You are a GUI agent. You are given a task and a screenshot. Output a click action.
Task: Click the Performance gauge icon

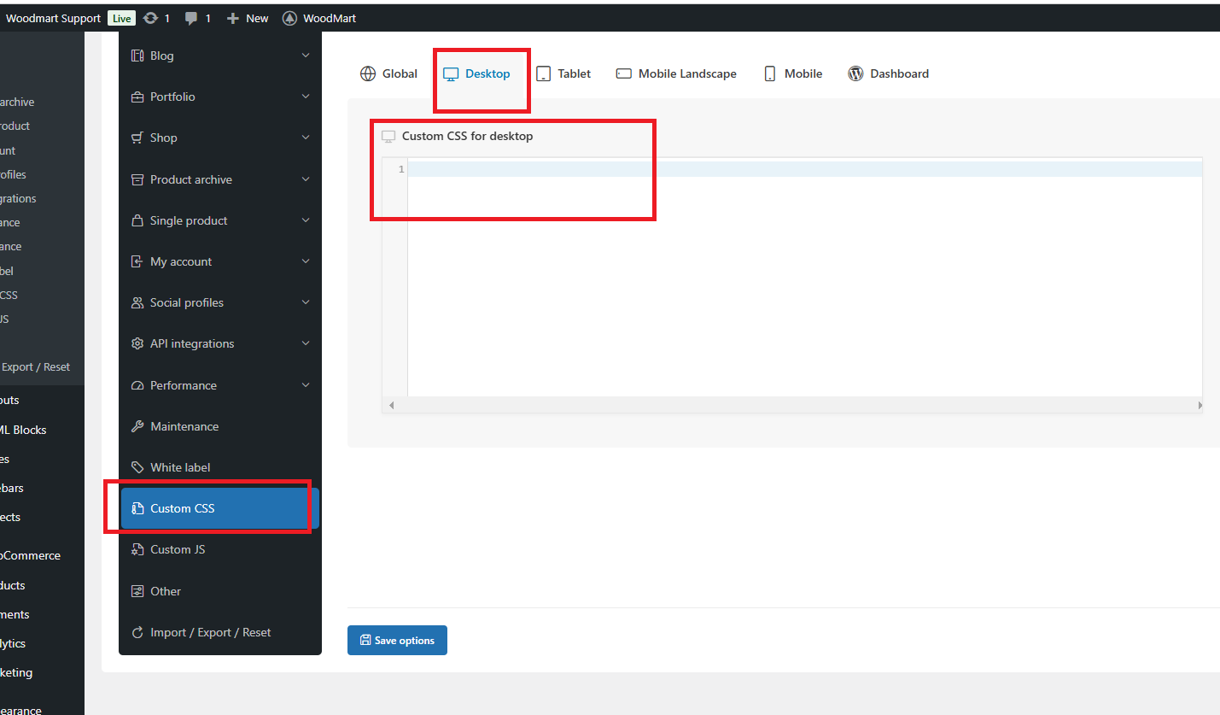pyautogui.click(x=137, y=385)
